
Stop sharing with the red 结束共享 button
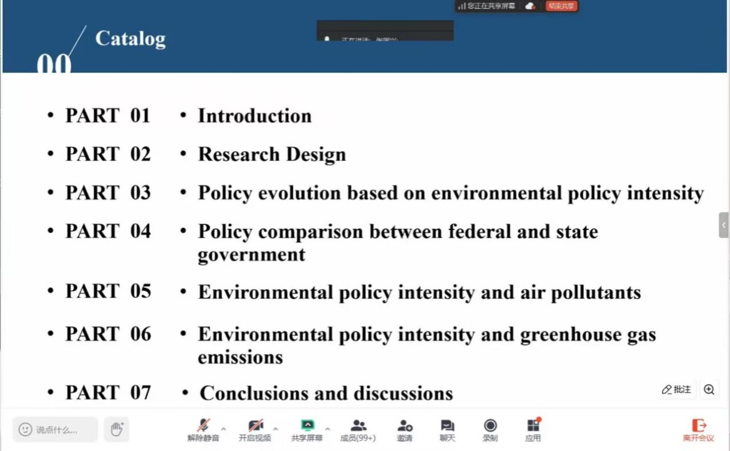pyautogui.click(x=561, y=6)
